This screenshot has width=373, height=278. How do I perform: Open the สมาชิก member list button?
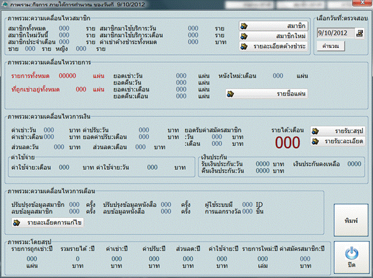point(274,26)
